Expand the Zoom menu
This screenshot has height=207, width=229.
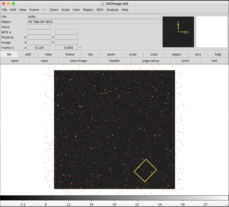pos(54,10)
